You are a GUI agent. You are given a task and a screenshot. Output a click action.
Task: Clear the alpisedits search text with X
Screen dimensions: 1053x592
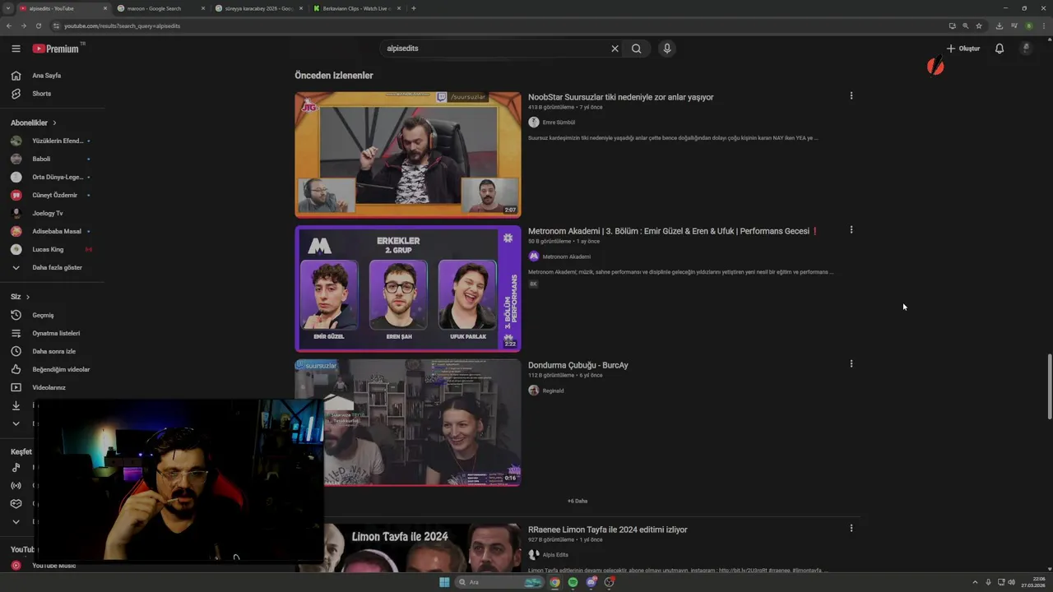615,49
